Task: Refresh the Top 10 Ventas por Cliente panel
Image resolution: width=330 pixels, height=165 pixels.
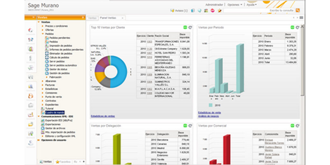Action: click(190, 28)
